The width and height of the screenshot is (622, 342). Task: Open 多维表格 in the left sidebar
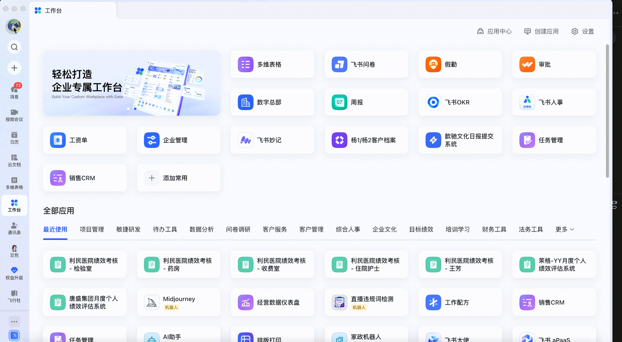coord(14,183)
